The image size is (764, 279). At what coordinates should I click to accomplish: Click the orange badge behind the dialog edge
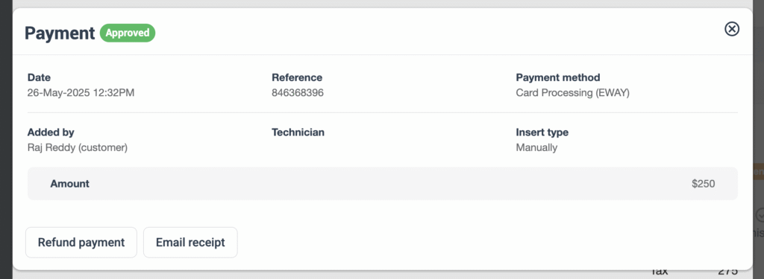759,172
